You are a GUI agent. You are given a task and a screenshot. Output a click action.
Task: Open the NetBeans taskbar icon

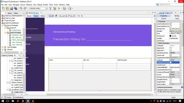[x=28, y=101]
